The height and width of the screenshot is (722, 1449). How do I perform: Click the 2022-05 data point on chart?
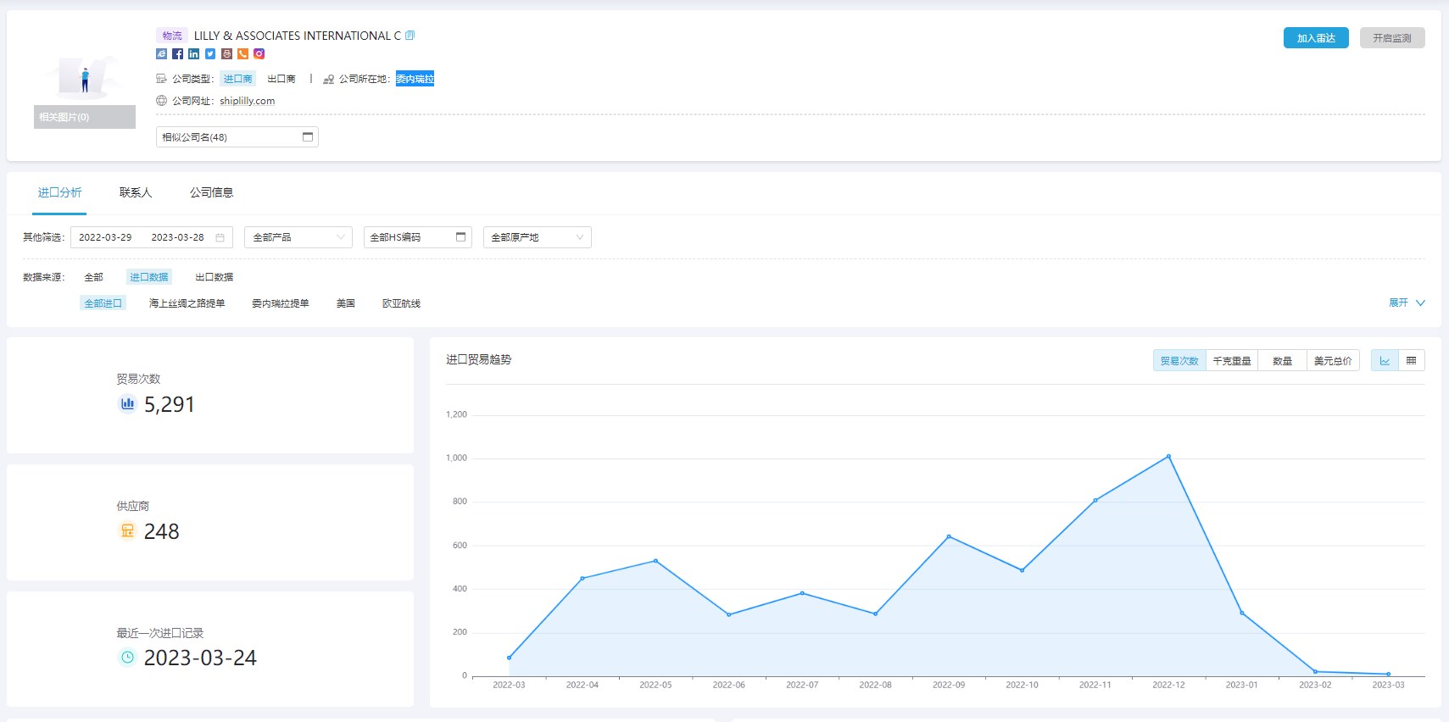(655, 561)
